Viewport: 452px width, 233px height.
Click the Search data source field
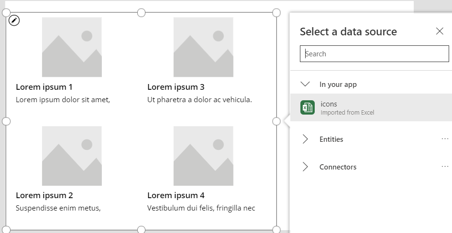coord(374,54)
